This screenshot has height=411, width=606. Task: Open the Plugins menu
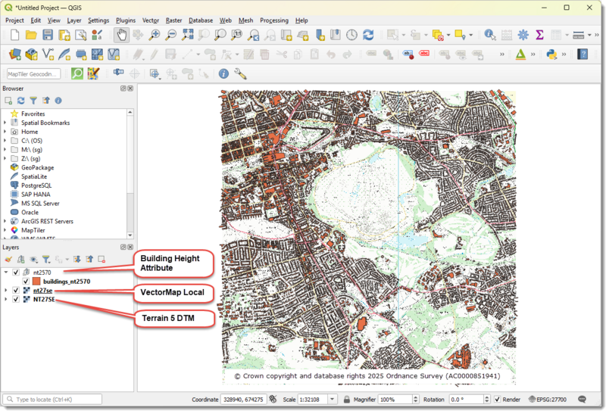126,20
